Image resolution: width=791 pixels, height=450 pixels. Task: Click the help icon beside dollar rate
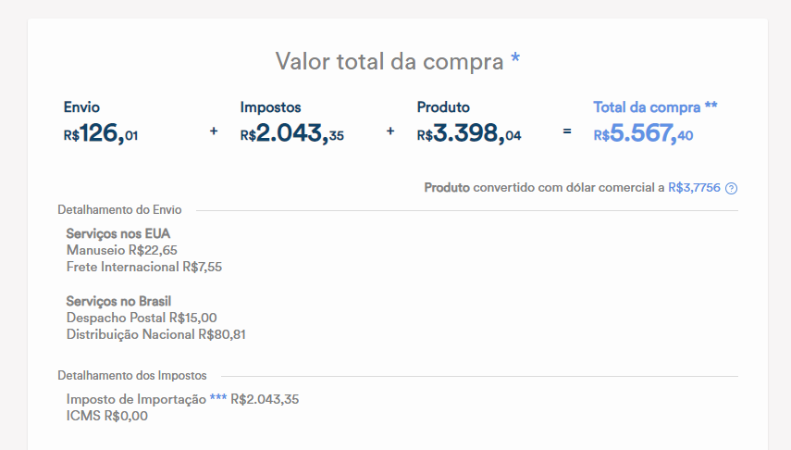click(x=731, y=188)
